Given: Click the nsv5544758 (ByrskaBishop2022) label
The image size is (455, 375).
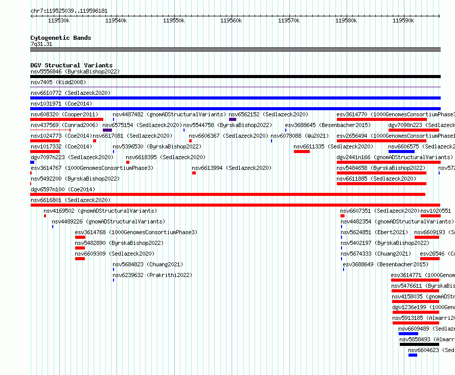Looking at the screenshot, I should [227, 125].
